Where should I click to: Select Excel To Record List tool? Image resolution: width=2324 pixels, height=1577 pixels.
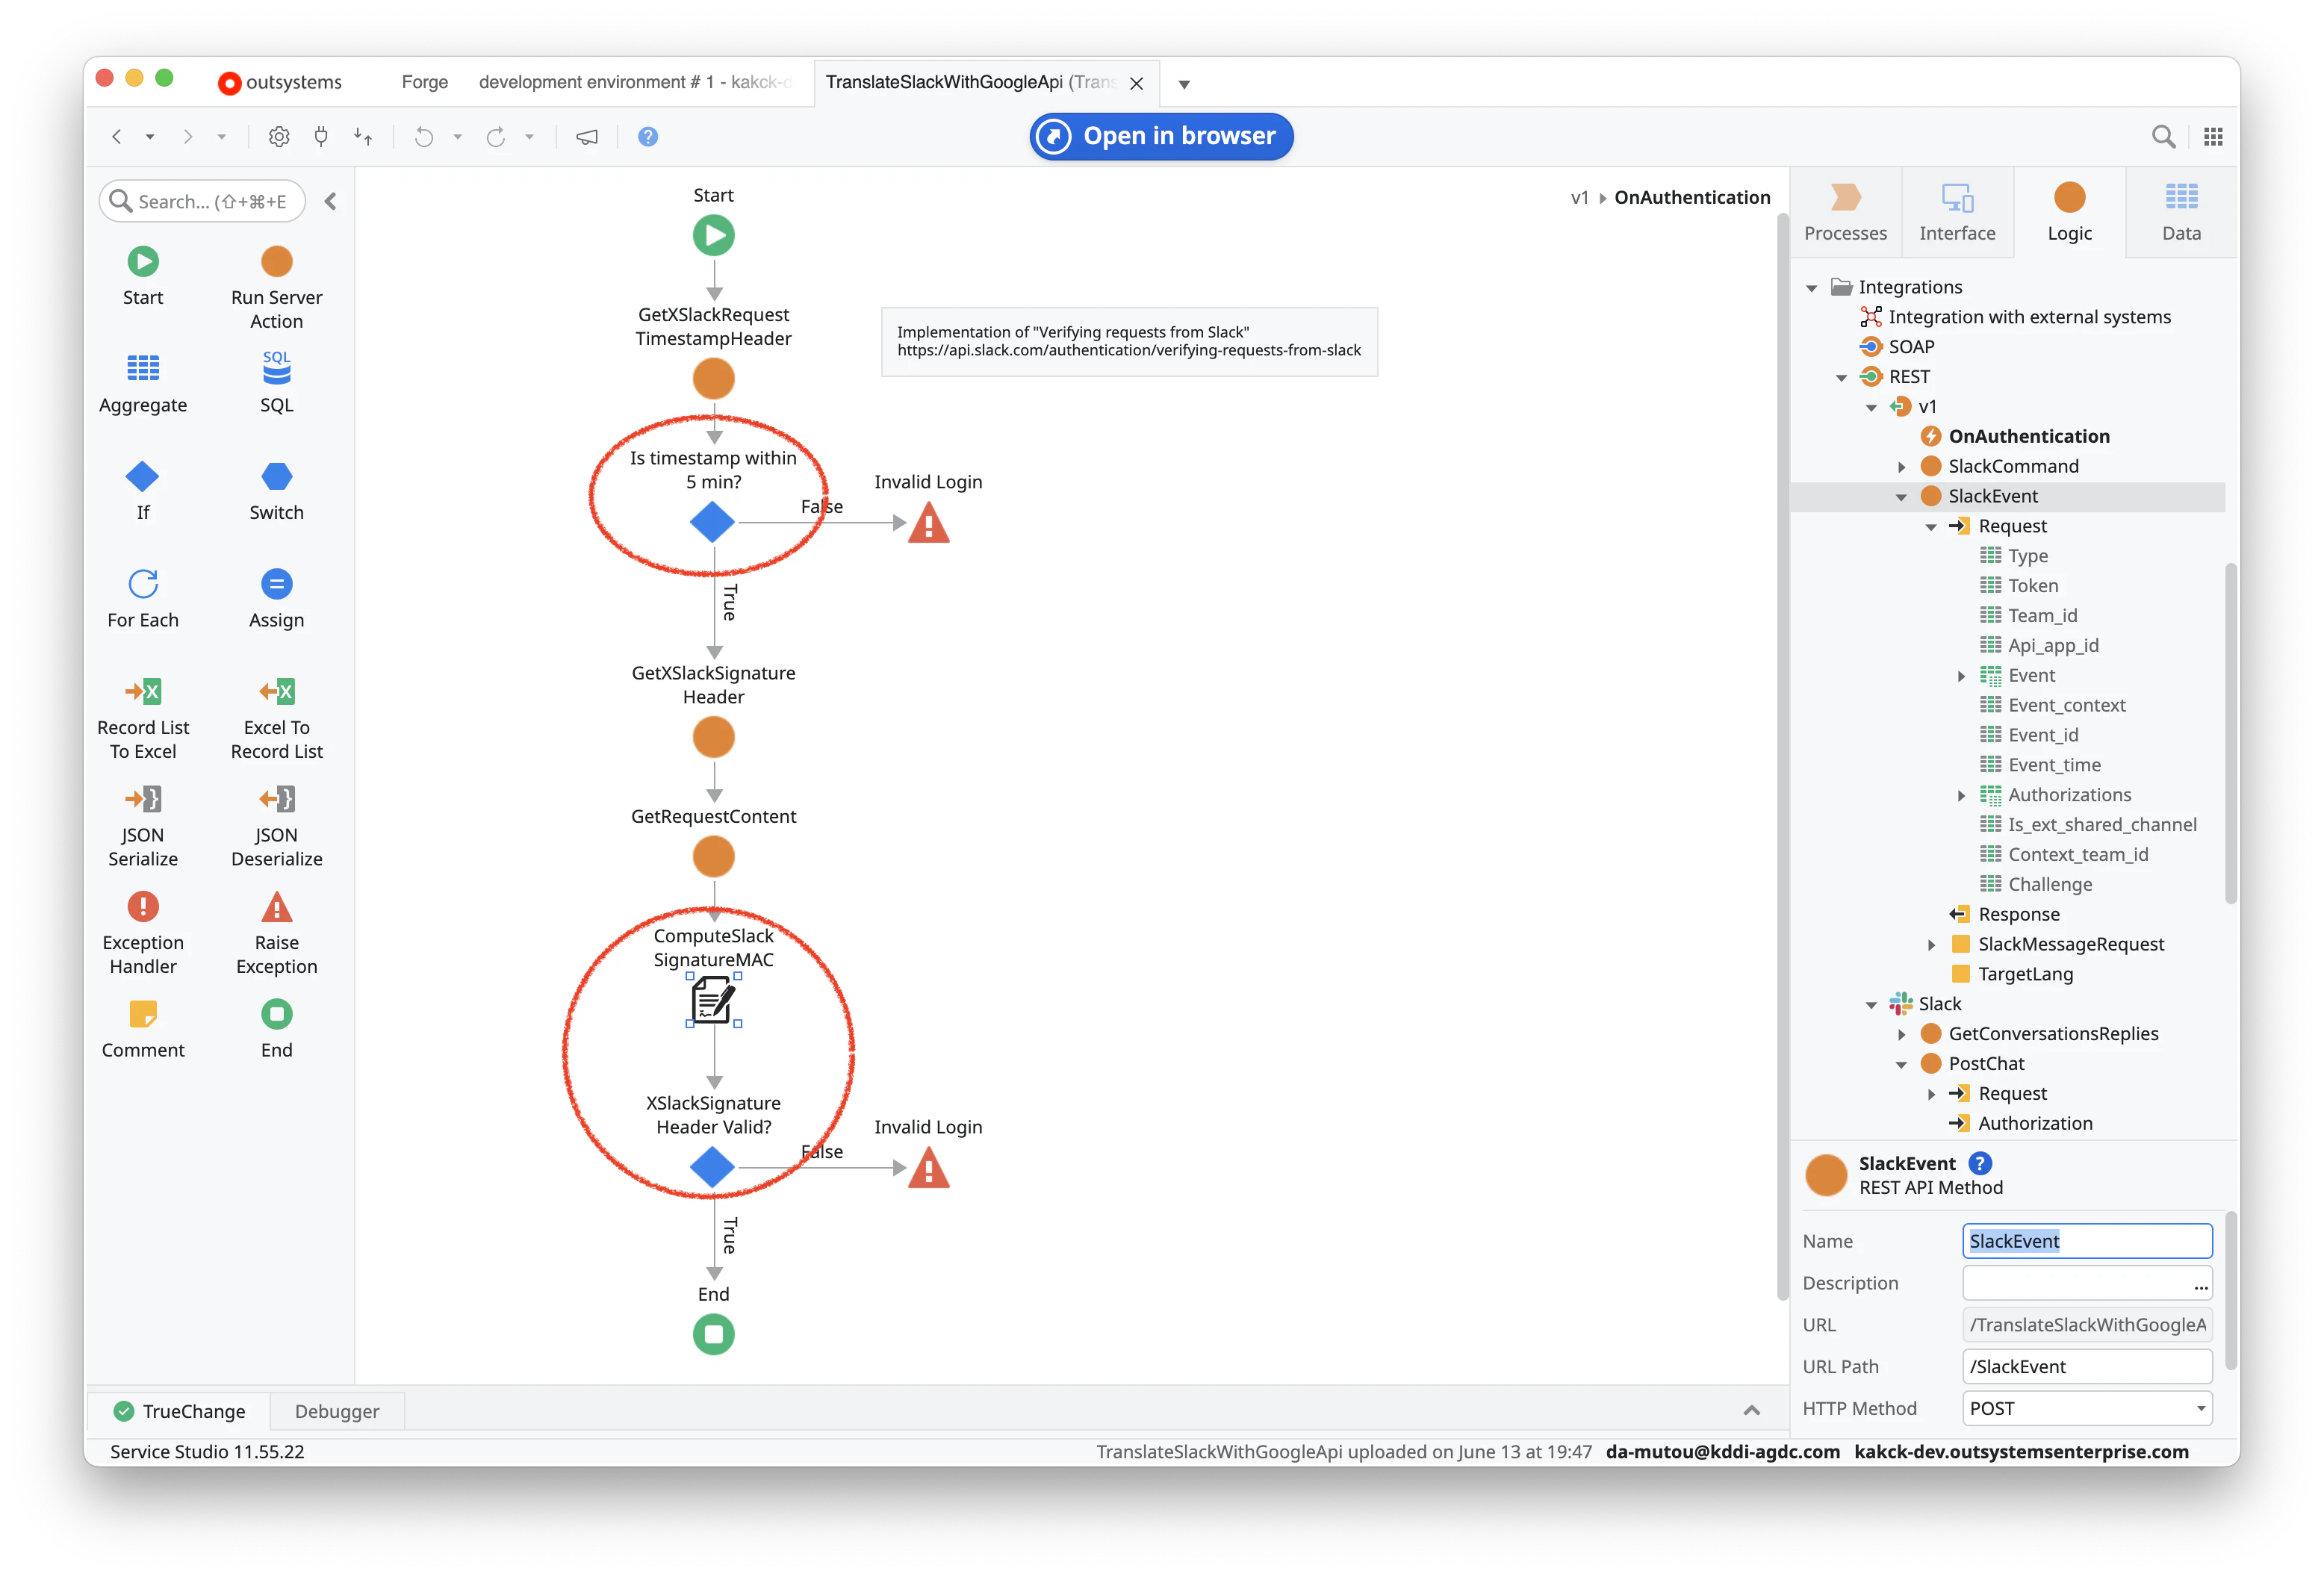tap(276, 718)
